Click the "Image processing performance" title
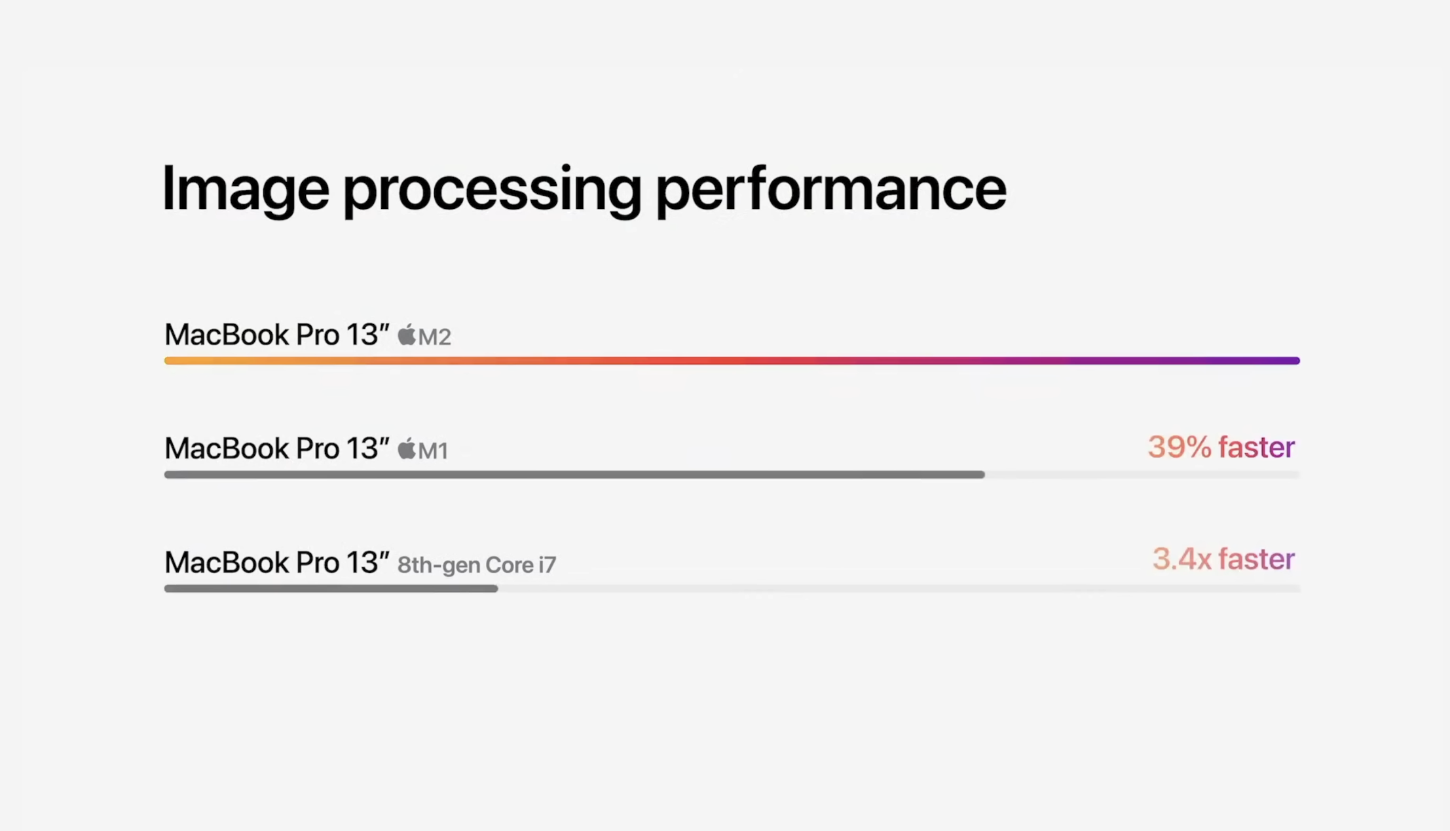The image size is (1450, 831). (x=584, y=189)
